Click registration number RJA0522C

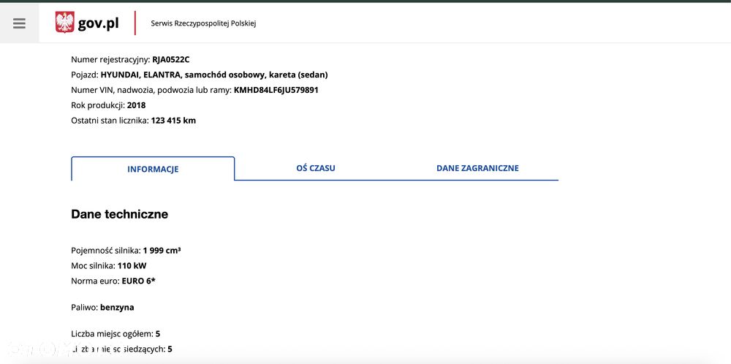pyautogui.click(x=171, y=60)
